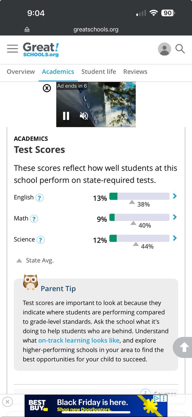Expand English score details chevron
This screenshot has height=417, width=192.
pos(175,196)
